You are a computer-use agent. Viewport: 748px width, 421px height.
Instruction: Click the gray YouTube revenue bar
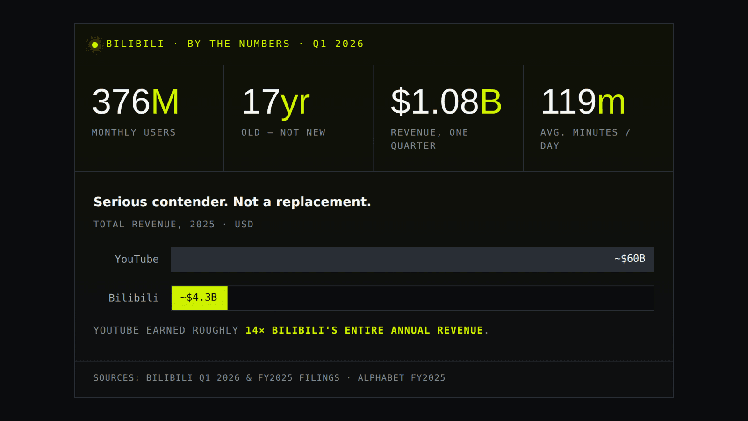[x=412, y=259]
